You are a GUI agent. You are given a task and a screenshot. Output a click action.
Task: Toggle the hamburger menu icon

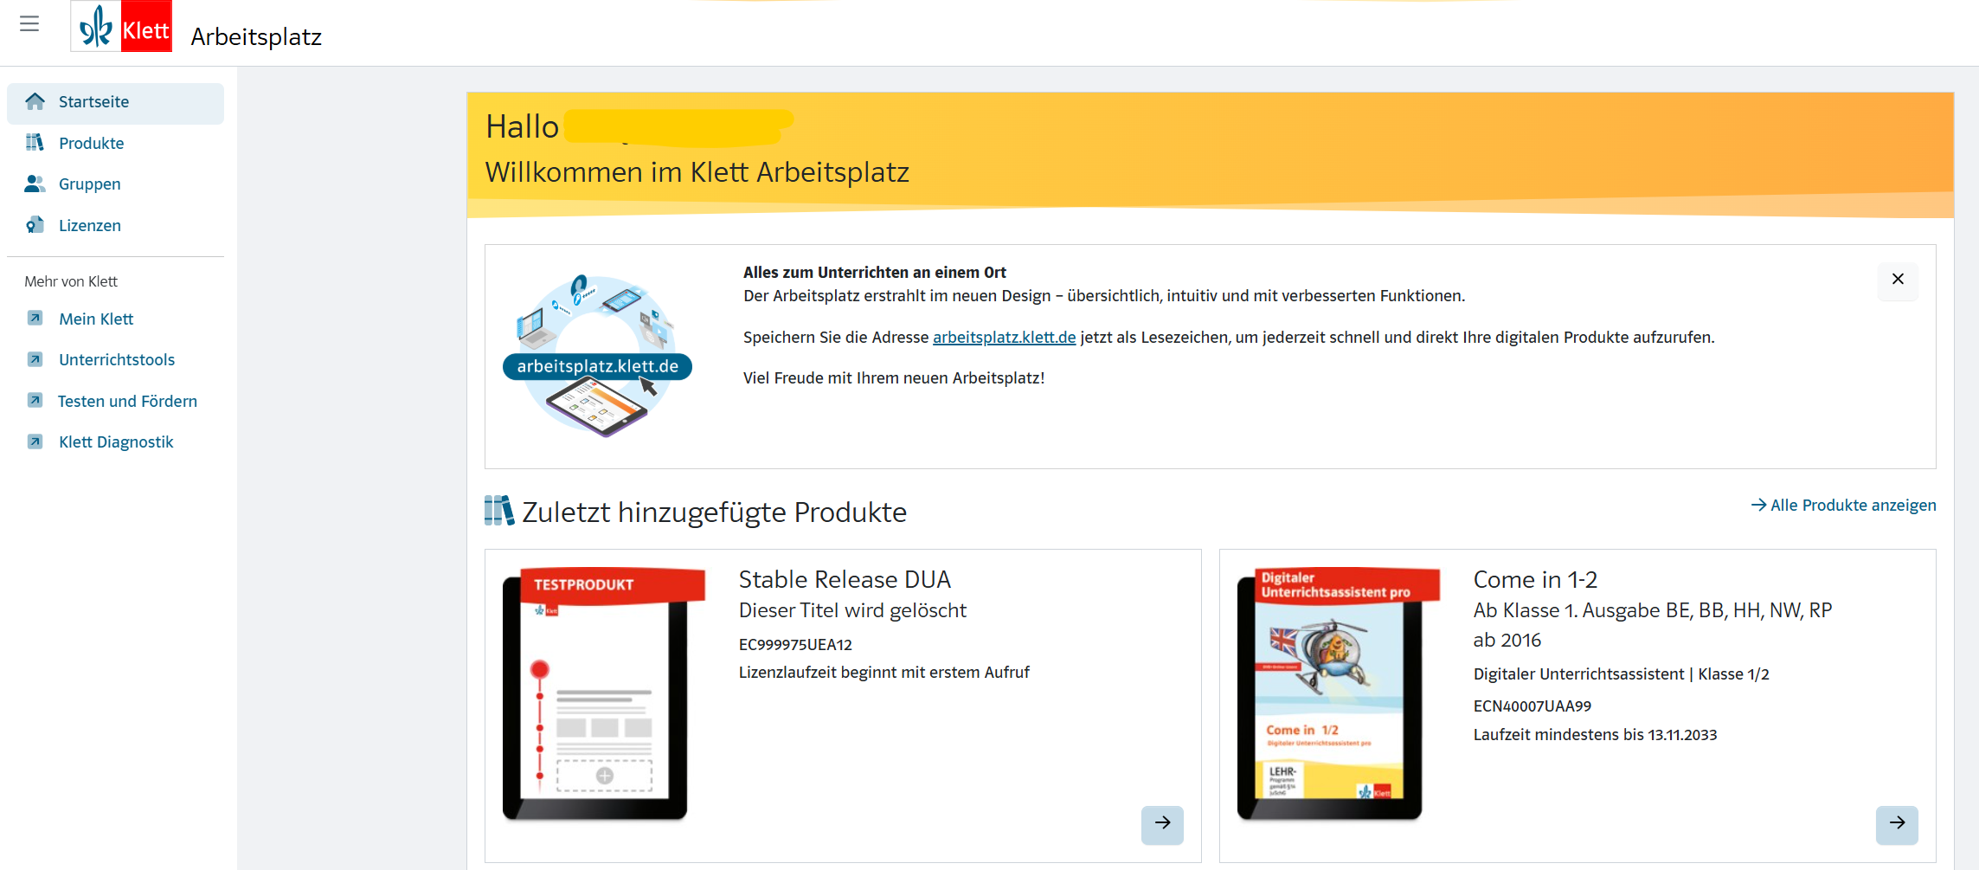[29, 24]
